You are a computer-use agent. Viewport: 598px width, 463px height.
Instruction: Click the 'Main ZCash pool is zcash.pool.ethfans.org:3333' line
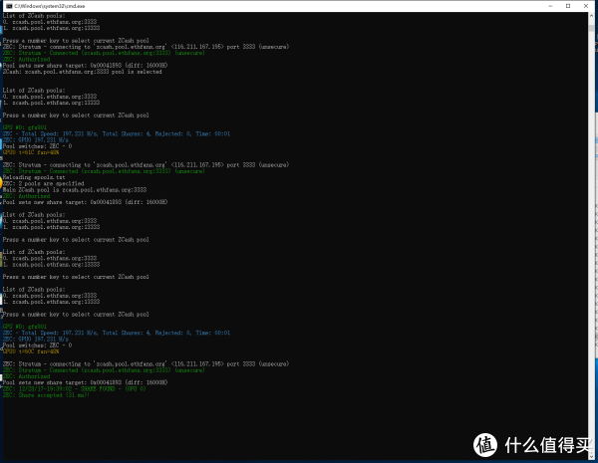pyautogui.click(x=75, y=190)
